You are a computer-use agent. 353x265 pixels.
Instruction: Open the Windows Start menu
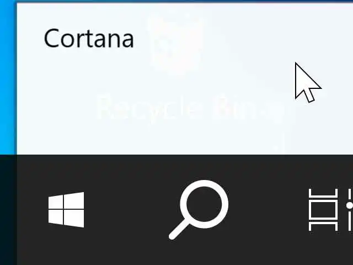pyautogui.click(x=66, y=210)
